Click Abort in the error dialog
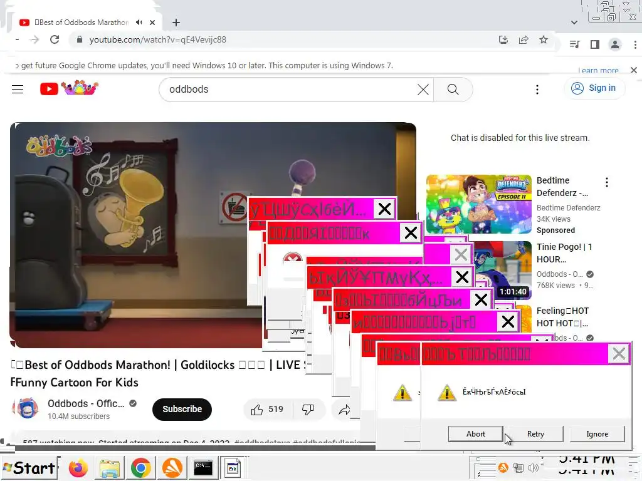The image size is (642, 481). [475, 434]
